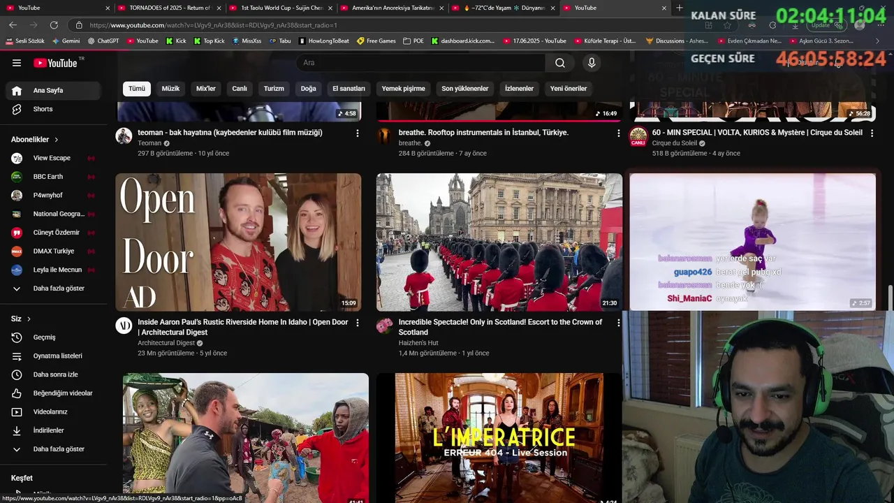Click into the Ara search field
Image resolution: width=894 pixels, height=503 pixels.
tap(421, 63)
